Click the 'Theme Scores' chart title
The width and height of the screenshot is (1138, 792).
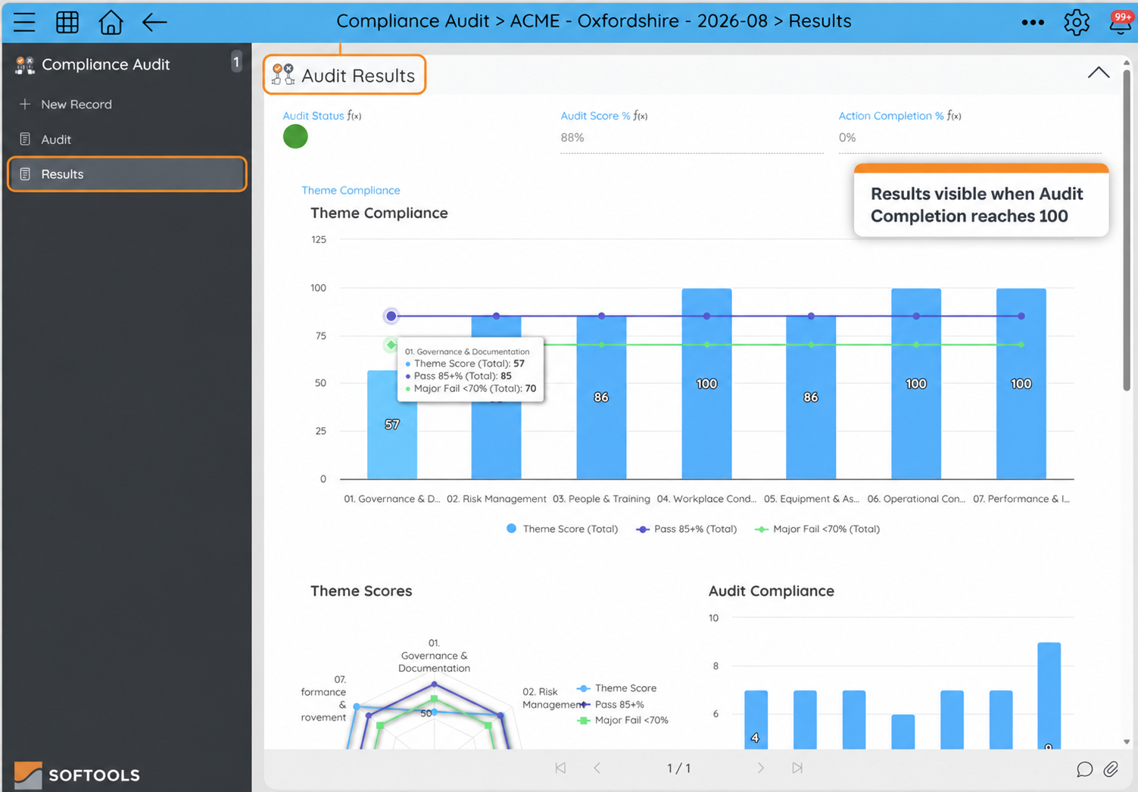tap(361, 591)
